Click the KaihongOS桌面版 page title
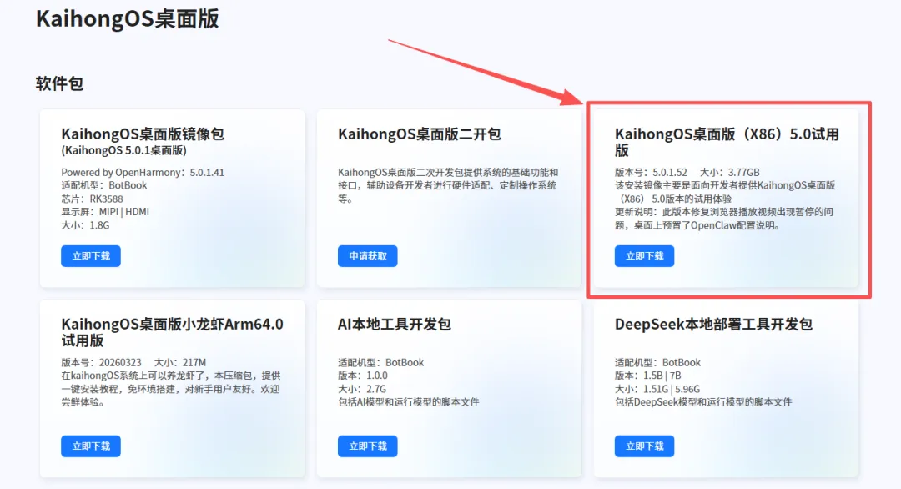 click(x=128, y=19)
